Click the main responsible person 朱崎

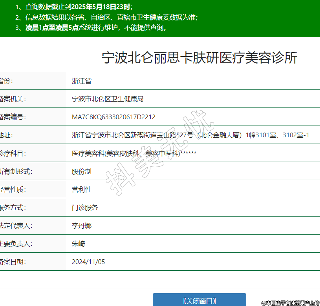78,244
